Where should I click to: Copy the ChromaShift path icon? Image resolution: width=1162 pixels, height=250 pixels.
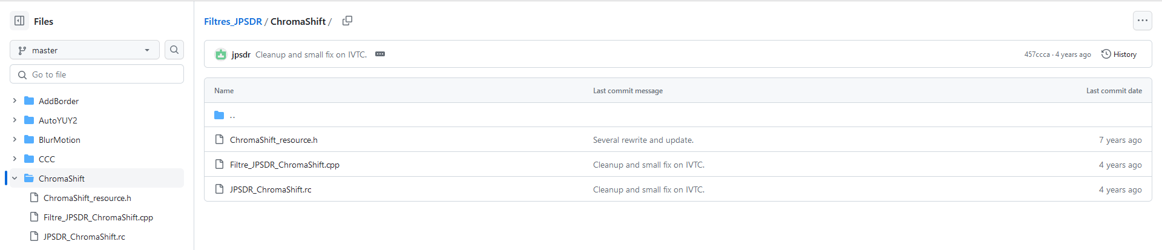click(x=347, y=21)
